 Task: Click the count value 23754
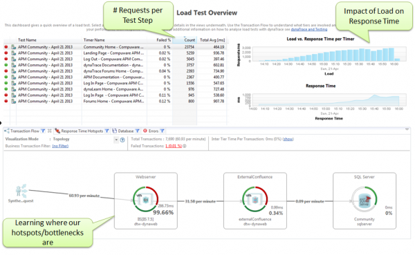pyautogui.click(x=190, y=47)
